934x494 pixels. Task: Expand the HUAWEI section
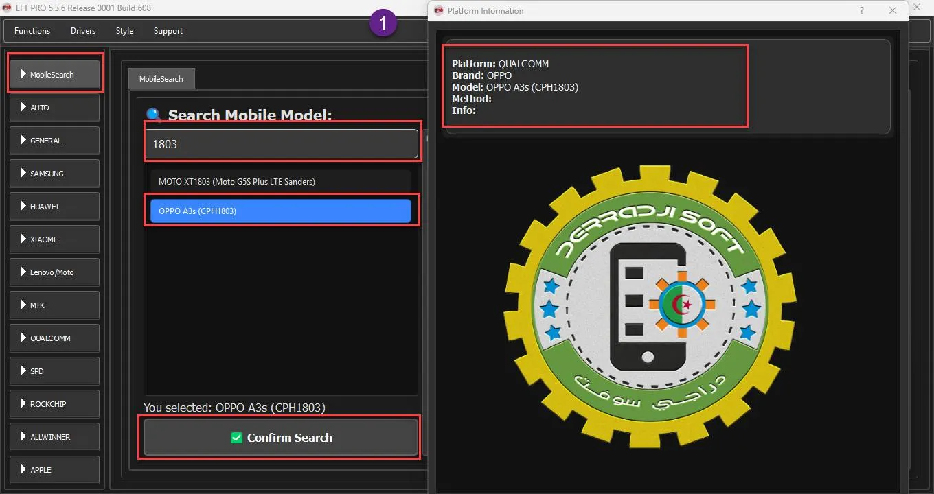tap(54, 207)
